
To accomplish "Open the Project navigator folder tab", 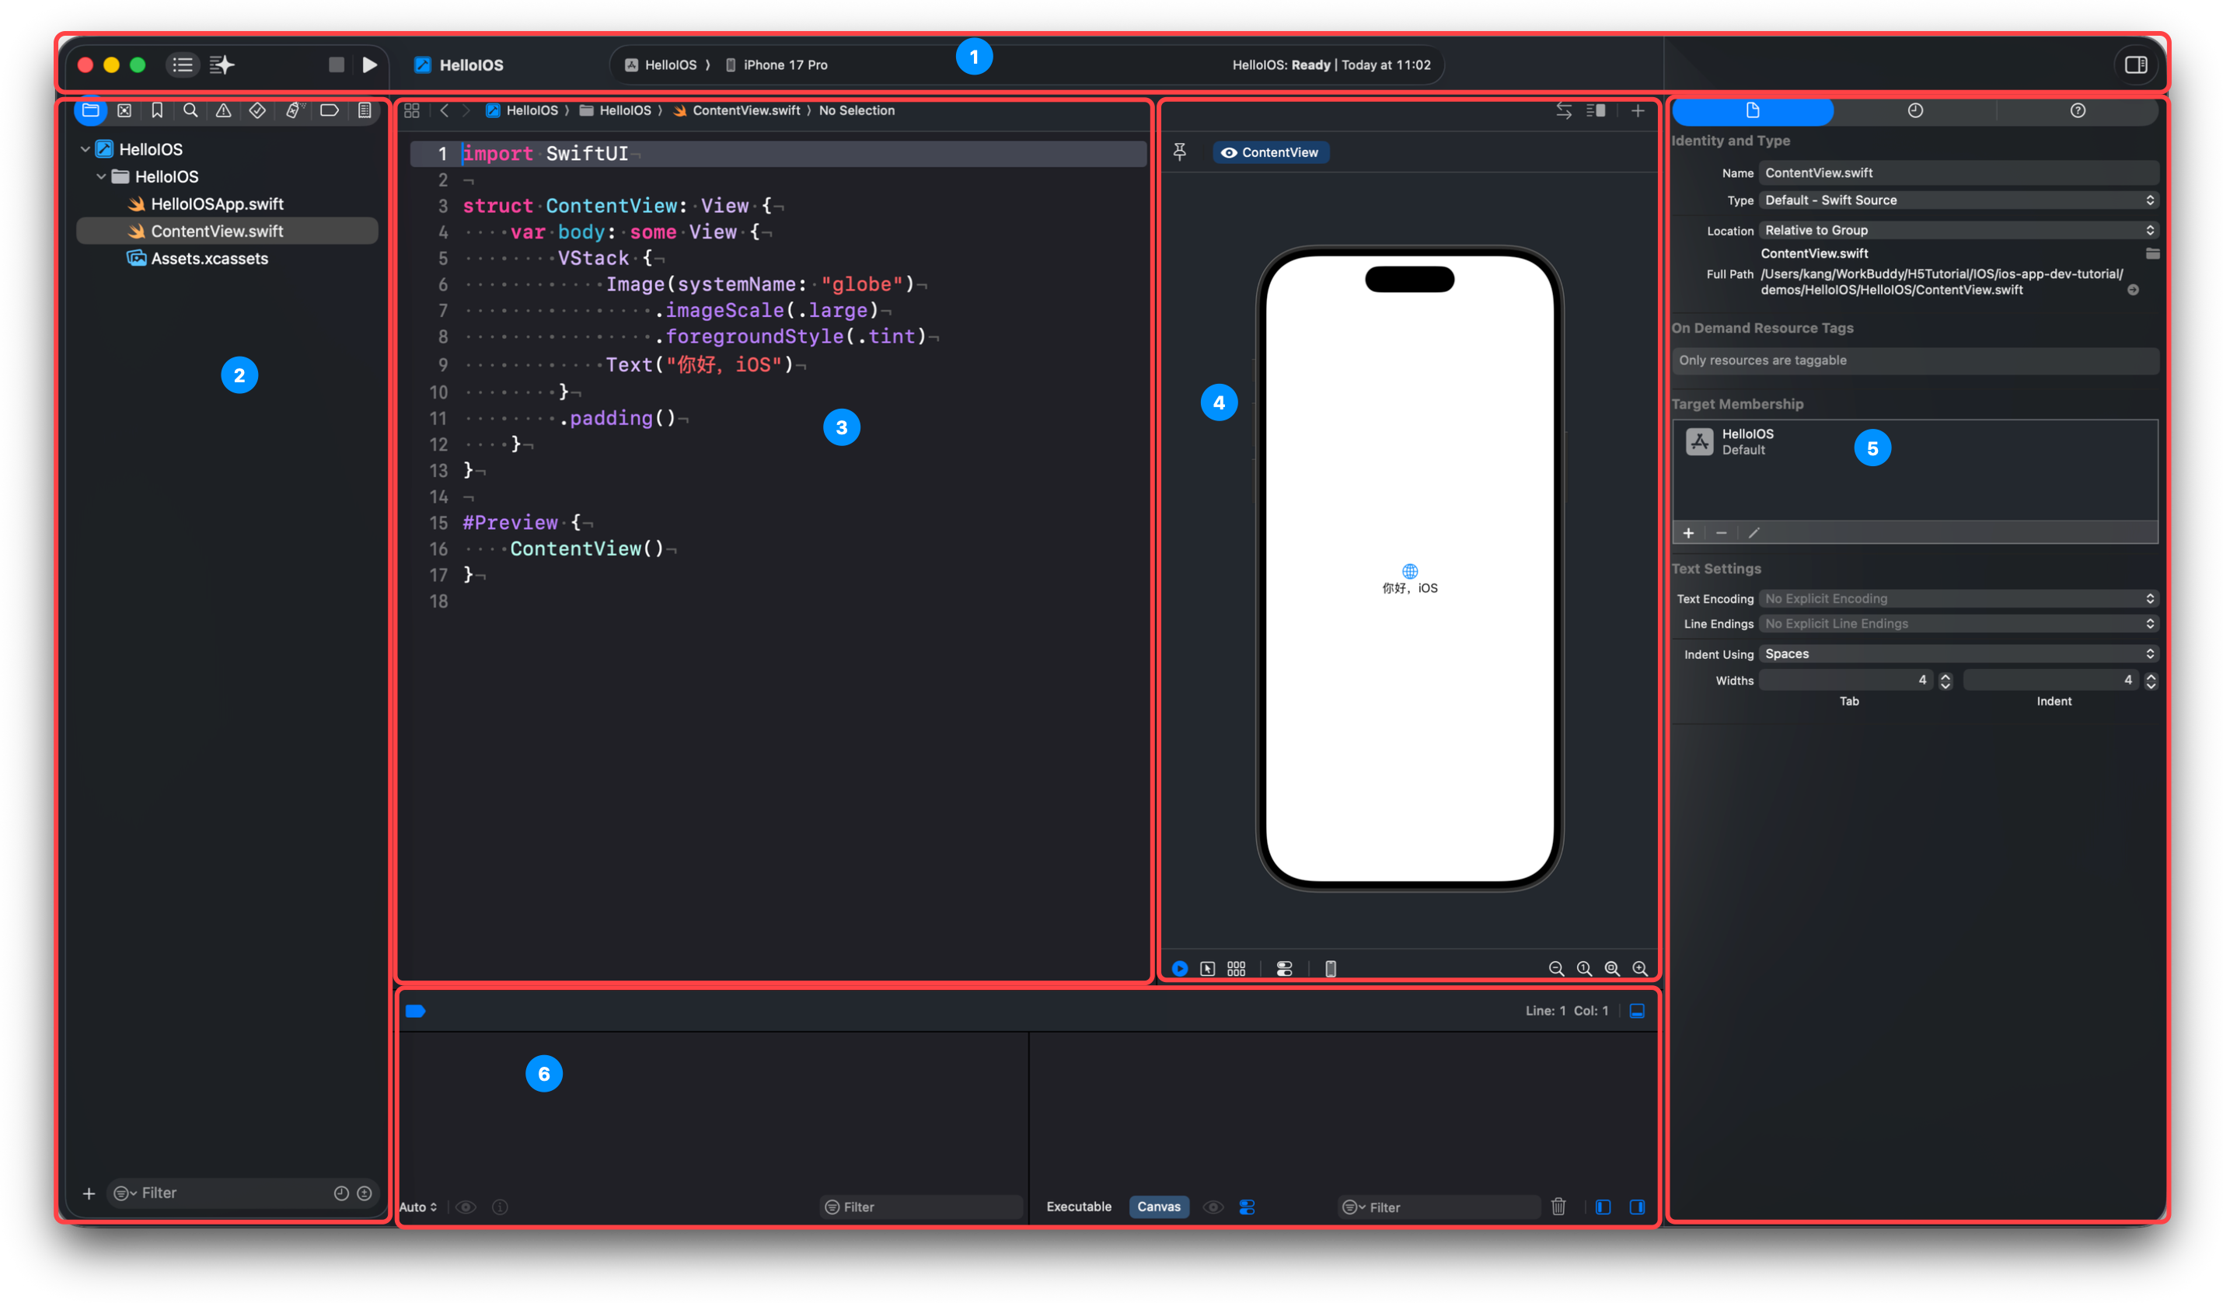I will (x=91, y=110).
